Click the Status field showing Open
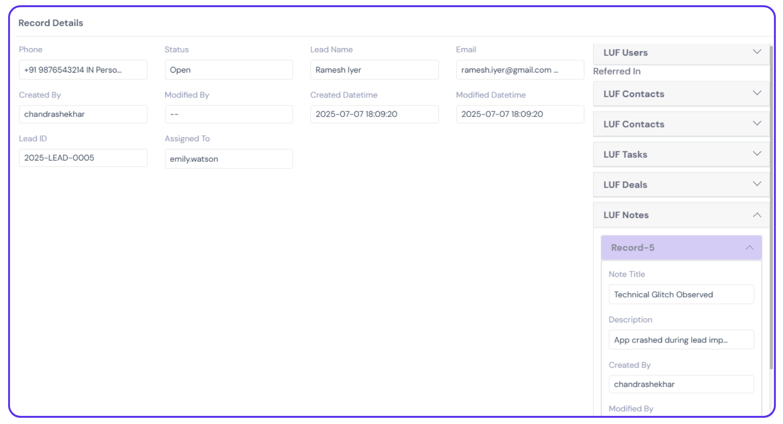This screenshot has width=783, height=424. pos(228,70)
